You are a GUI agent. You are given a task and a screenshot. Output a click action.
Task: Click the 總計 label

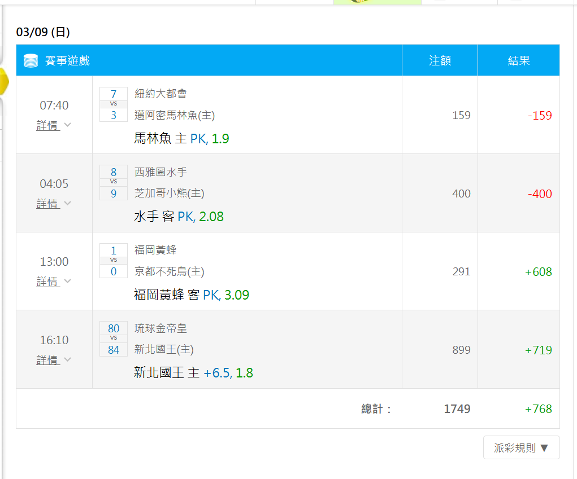(376, 409)
